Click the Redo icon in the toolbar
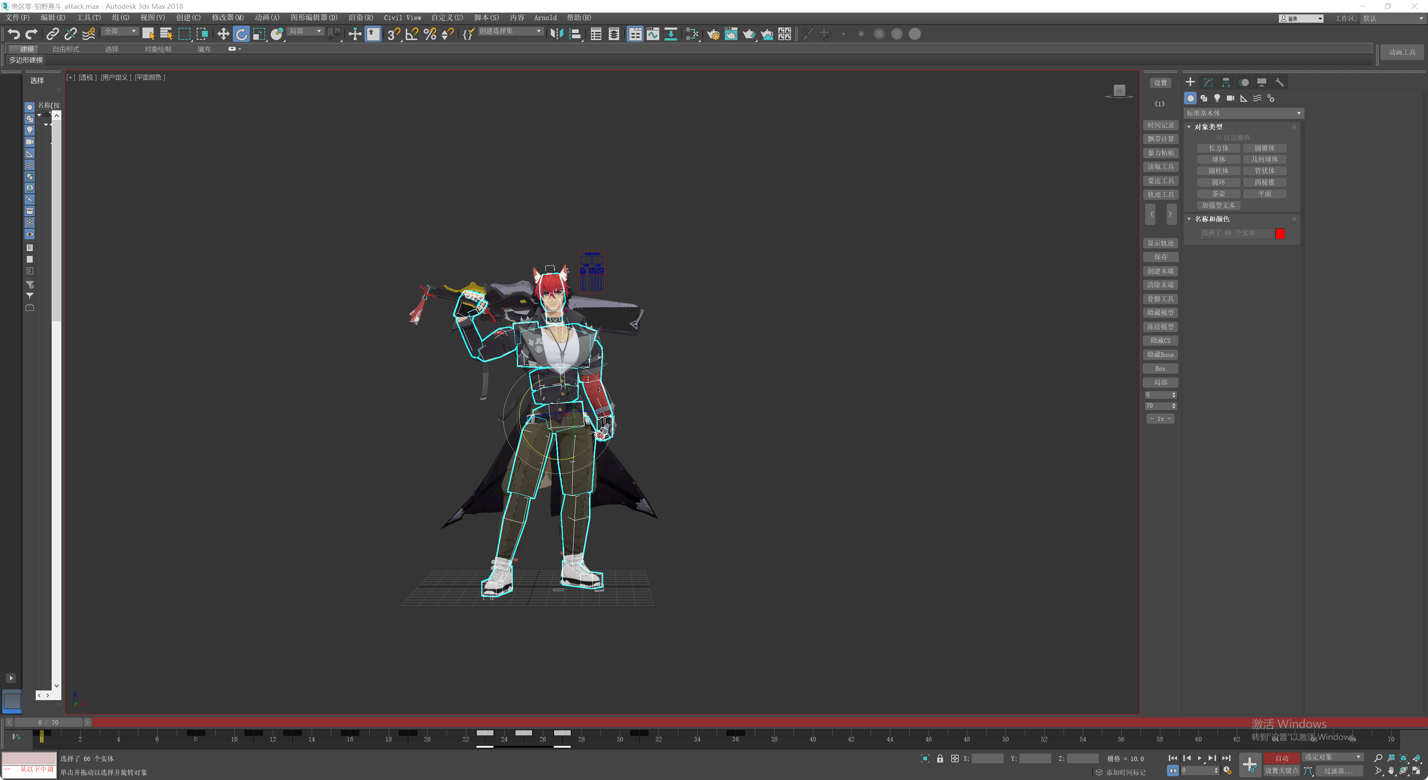Viewport: 1428px width, 780px height. pos(32,34)
